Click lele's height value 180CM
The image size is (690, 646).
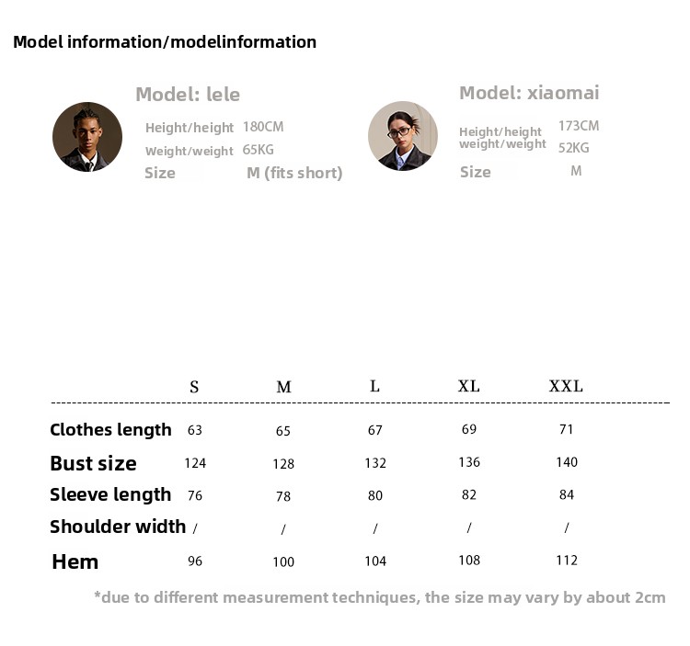[x=263, y=127]
